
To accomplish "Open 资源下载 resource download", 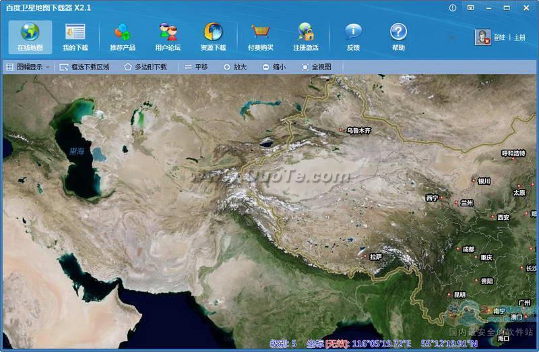I will tap(213, 37).
